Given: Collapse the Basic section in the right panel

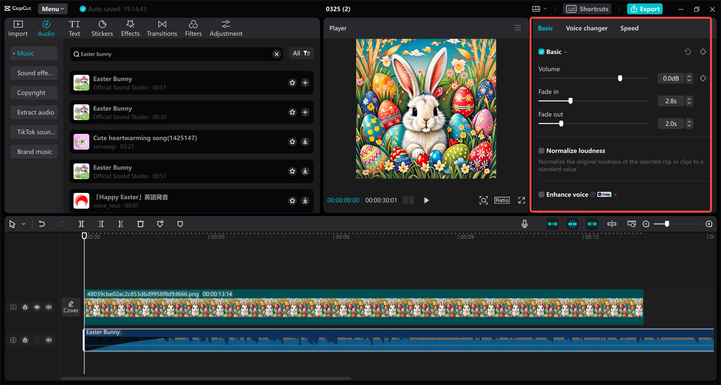Looking at the screenshot, I should (566, 51).
